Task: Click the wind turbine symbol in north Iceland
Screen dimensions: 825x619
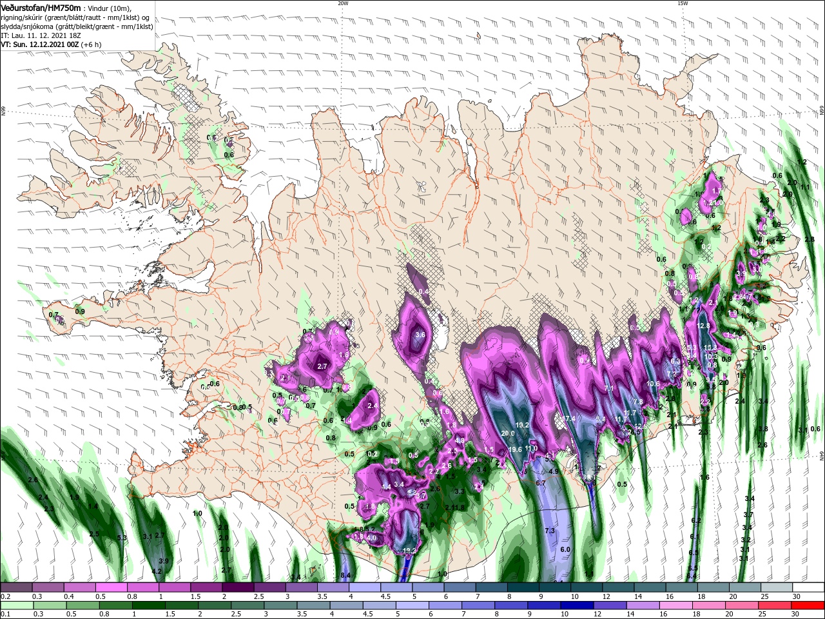Action: pos(421,188)
